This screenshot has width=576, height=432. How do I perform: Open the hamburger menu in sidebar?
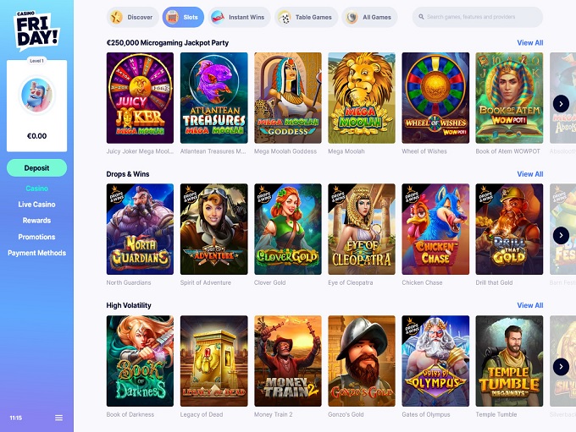(58, 418)
